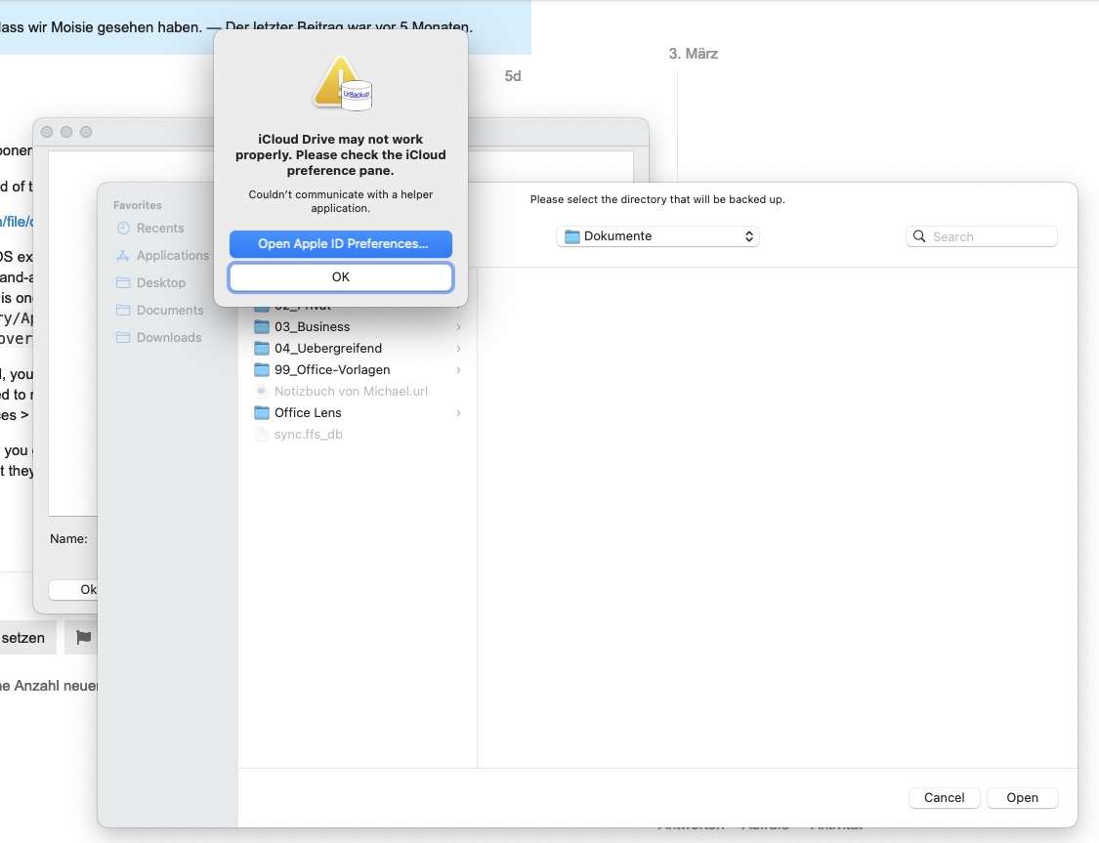Select the 03_Business folder row
The height and width of the screenshot is (843, 1099).
(x=358, y=327)
